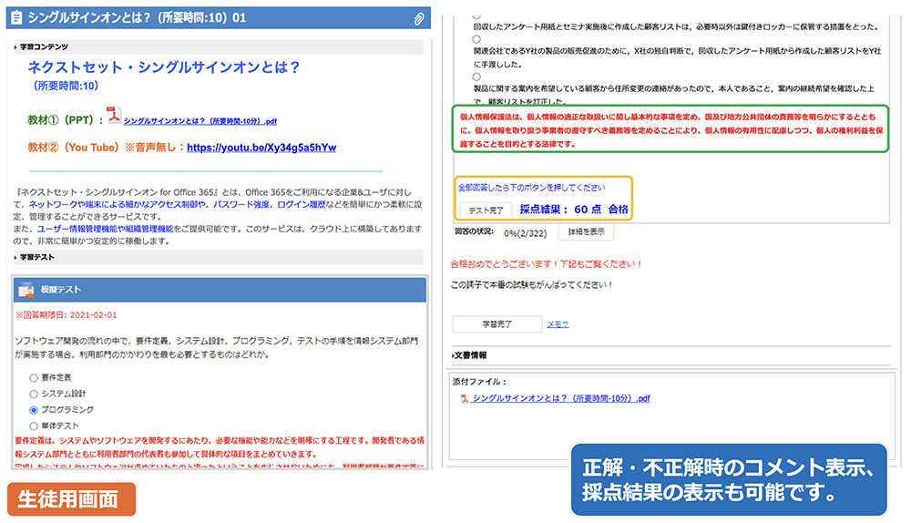Follow the ユーザー情報管理機能や組織管理機能 link
911x523 pixels.
105,229
